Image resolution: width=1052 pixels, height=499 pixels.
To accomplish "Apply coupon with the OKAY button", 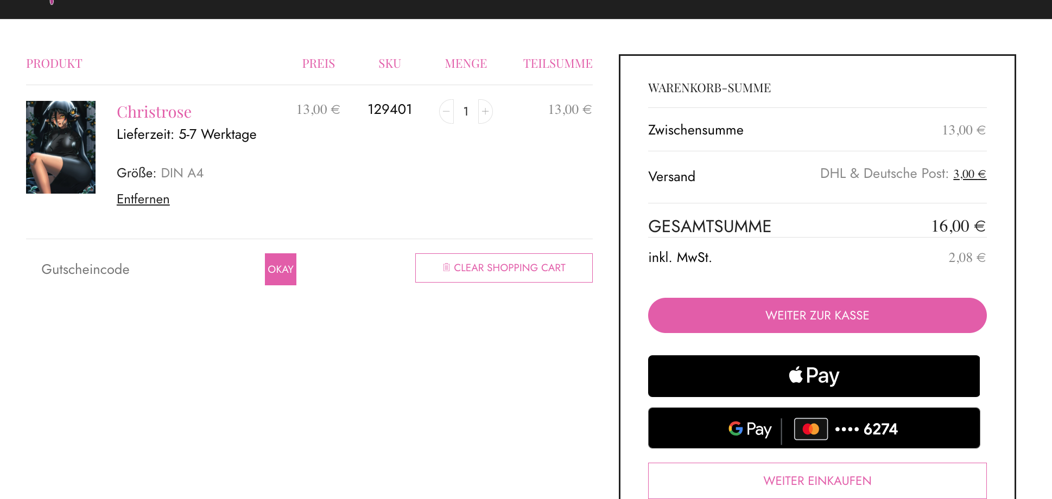I will tap(281, 269).
